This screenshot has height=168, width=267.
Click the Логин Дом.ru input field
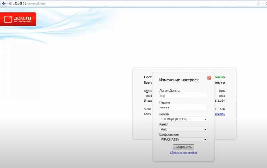coord(183,96)
